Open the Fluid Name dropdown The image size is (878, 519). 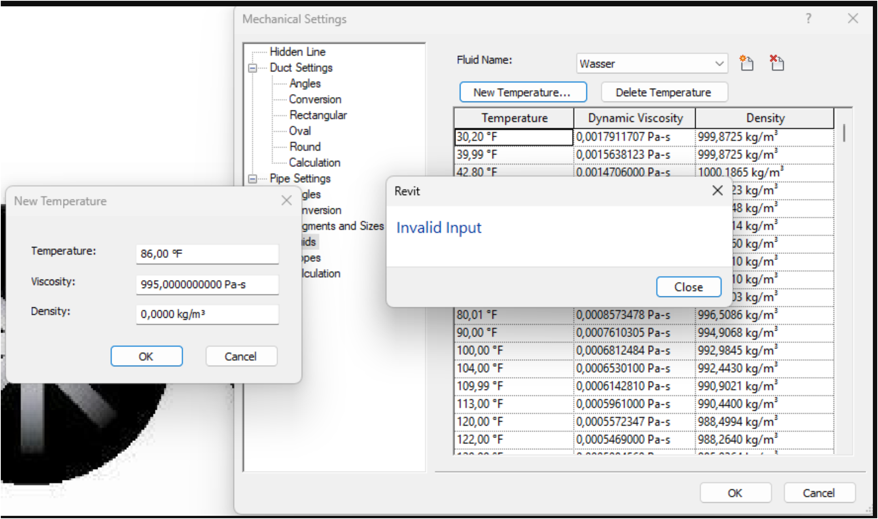click(x=719, y=64)
